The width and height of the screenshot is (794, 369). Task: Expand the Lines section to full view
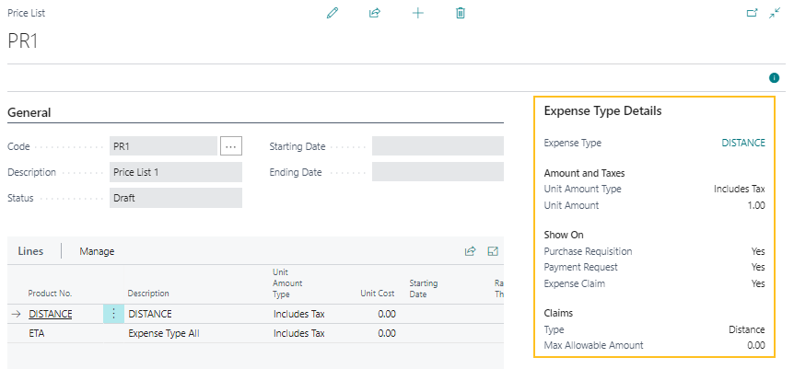(x=493, y=251)
